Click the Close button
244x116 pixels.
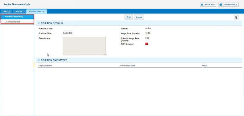[x=139, y=17]
